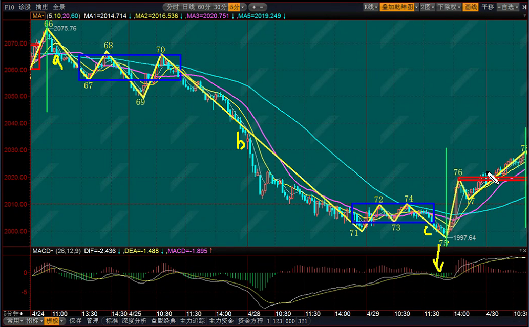Open the 指标 indicators dropdown
Screen dimensions: 529x327
coord(34,321)
